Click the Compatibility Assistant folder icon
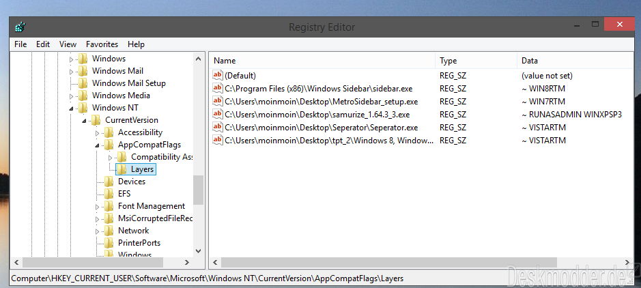641x288 pixels. (x=122, y=157)
